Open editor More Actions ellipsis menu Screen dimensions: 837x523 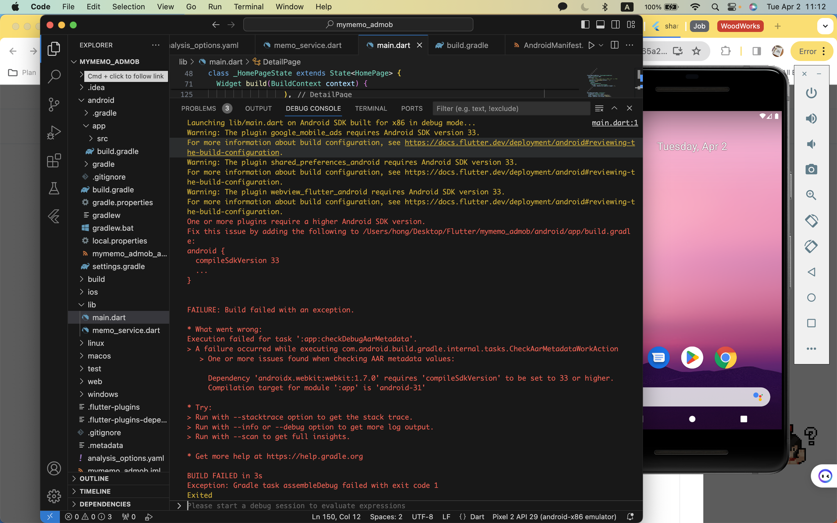(x=629, y=45)
